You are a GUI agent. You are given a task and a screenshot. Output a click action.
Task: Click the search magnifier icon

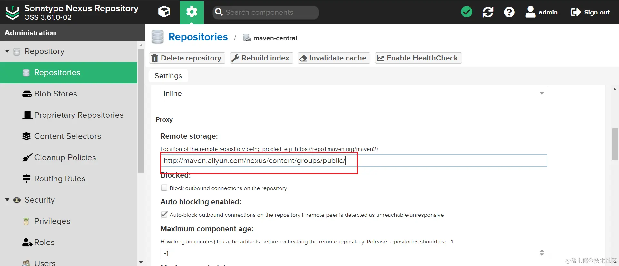(x=219, y=12)
